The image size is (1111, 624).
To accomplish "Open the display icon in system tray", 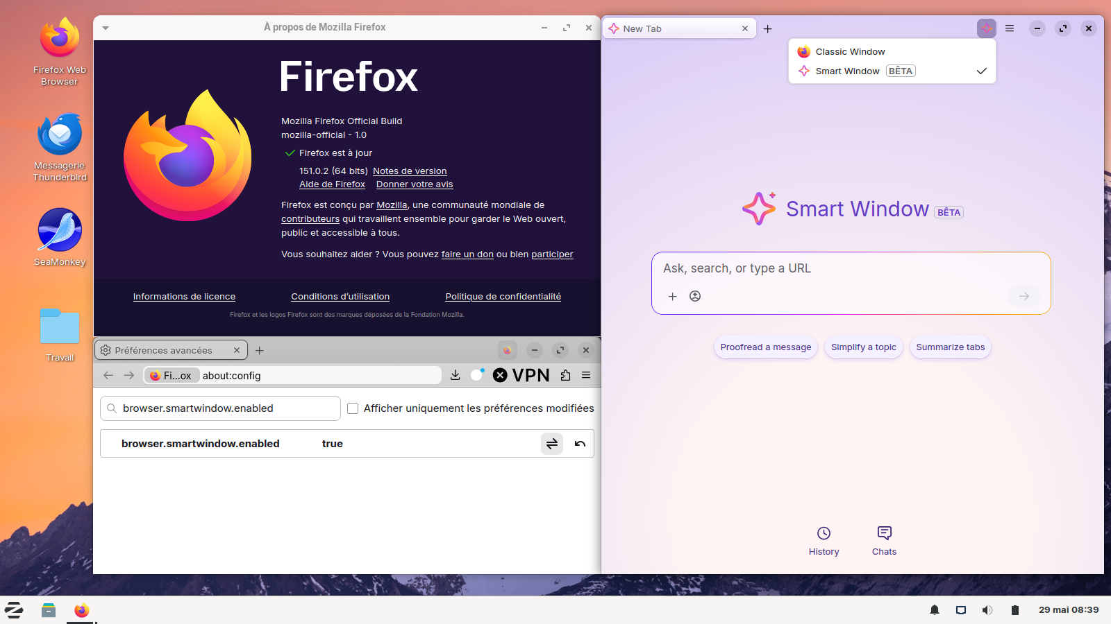I will pyautogui.click(x=961, y=610).
